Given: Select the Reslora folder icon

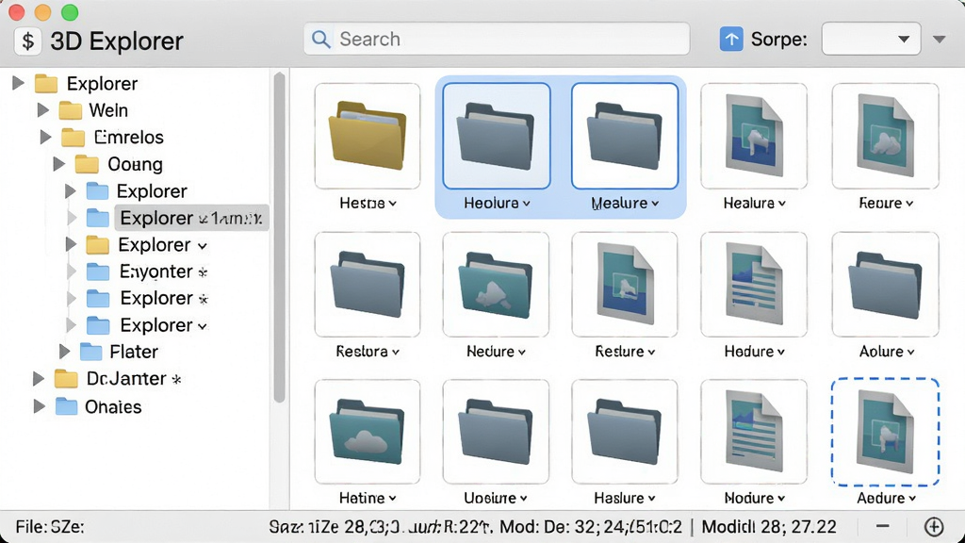Looking at the screenshot, I should coord(368,285).
